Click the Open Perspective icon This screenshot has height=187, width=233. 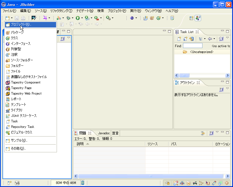[191, 18]
